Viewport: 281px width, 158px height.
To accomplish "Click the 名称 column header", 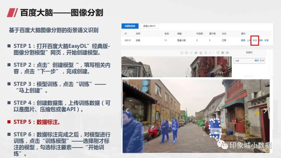I will [138, 34].
